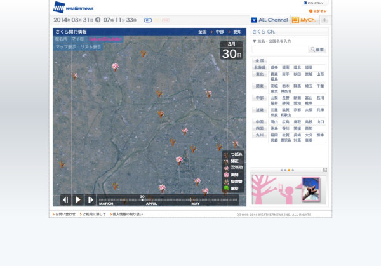Click the COMPANY icon link
381x266 pixels.
pos(314,3)
